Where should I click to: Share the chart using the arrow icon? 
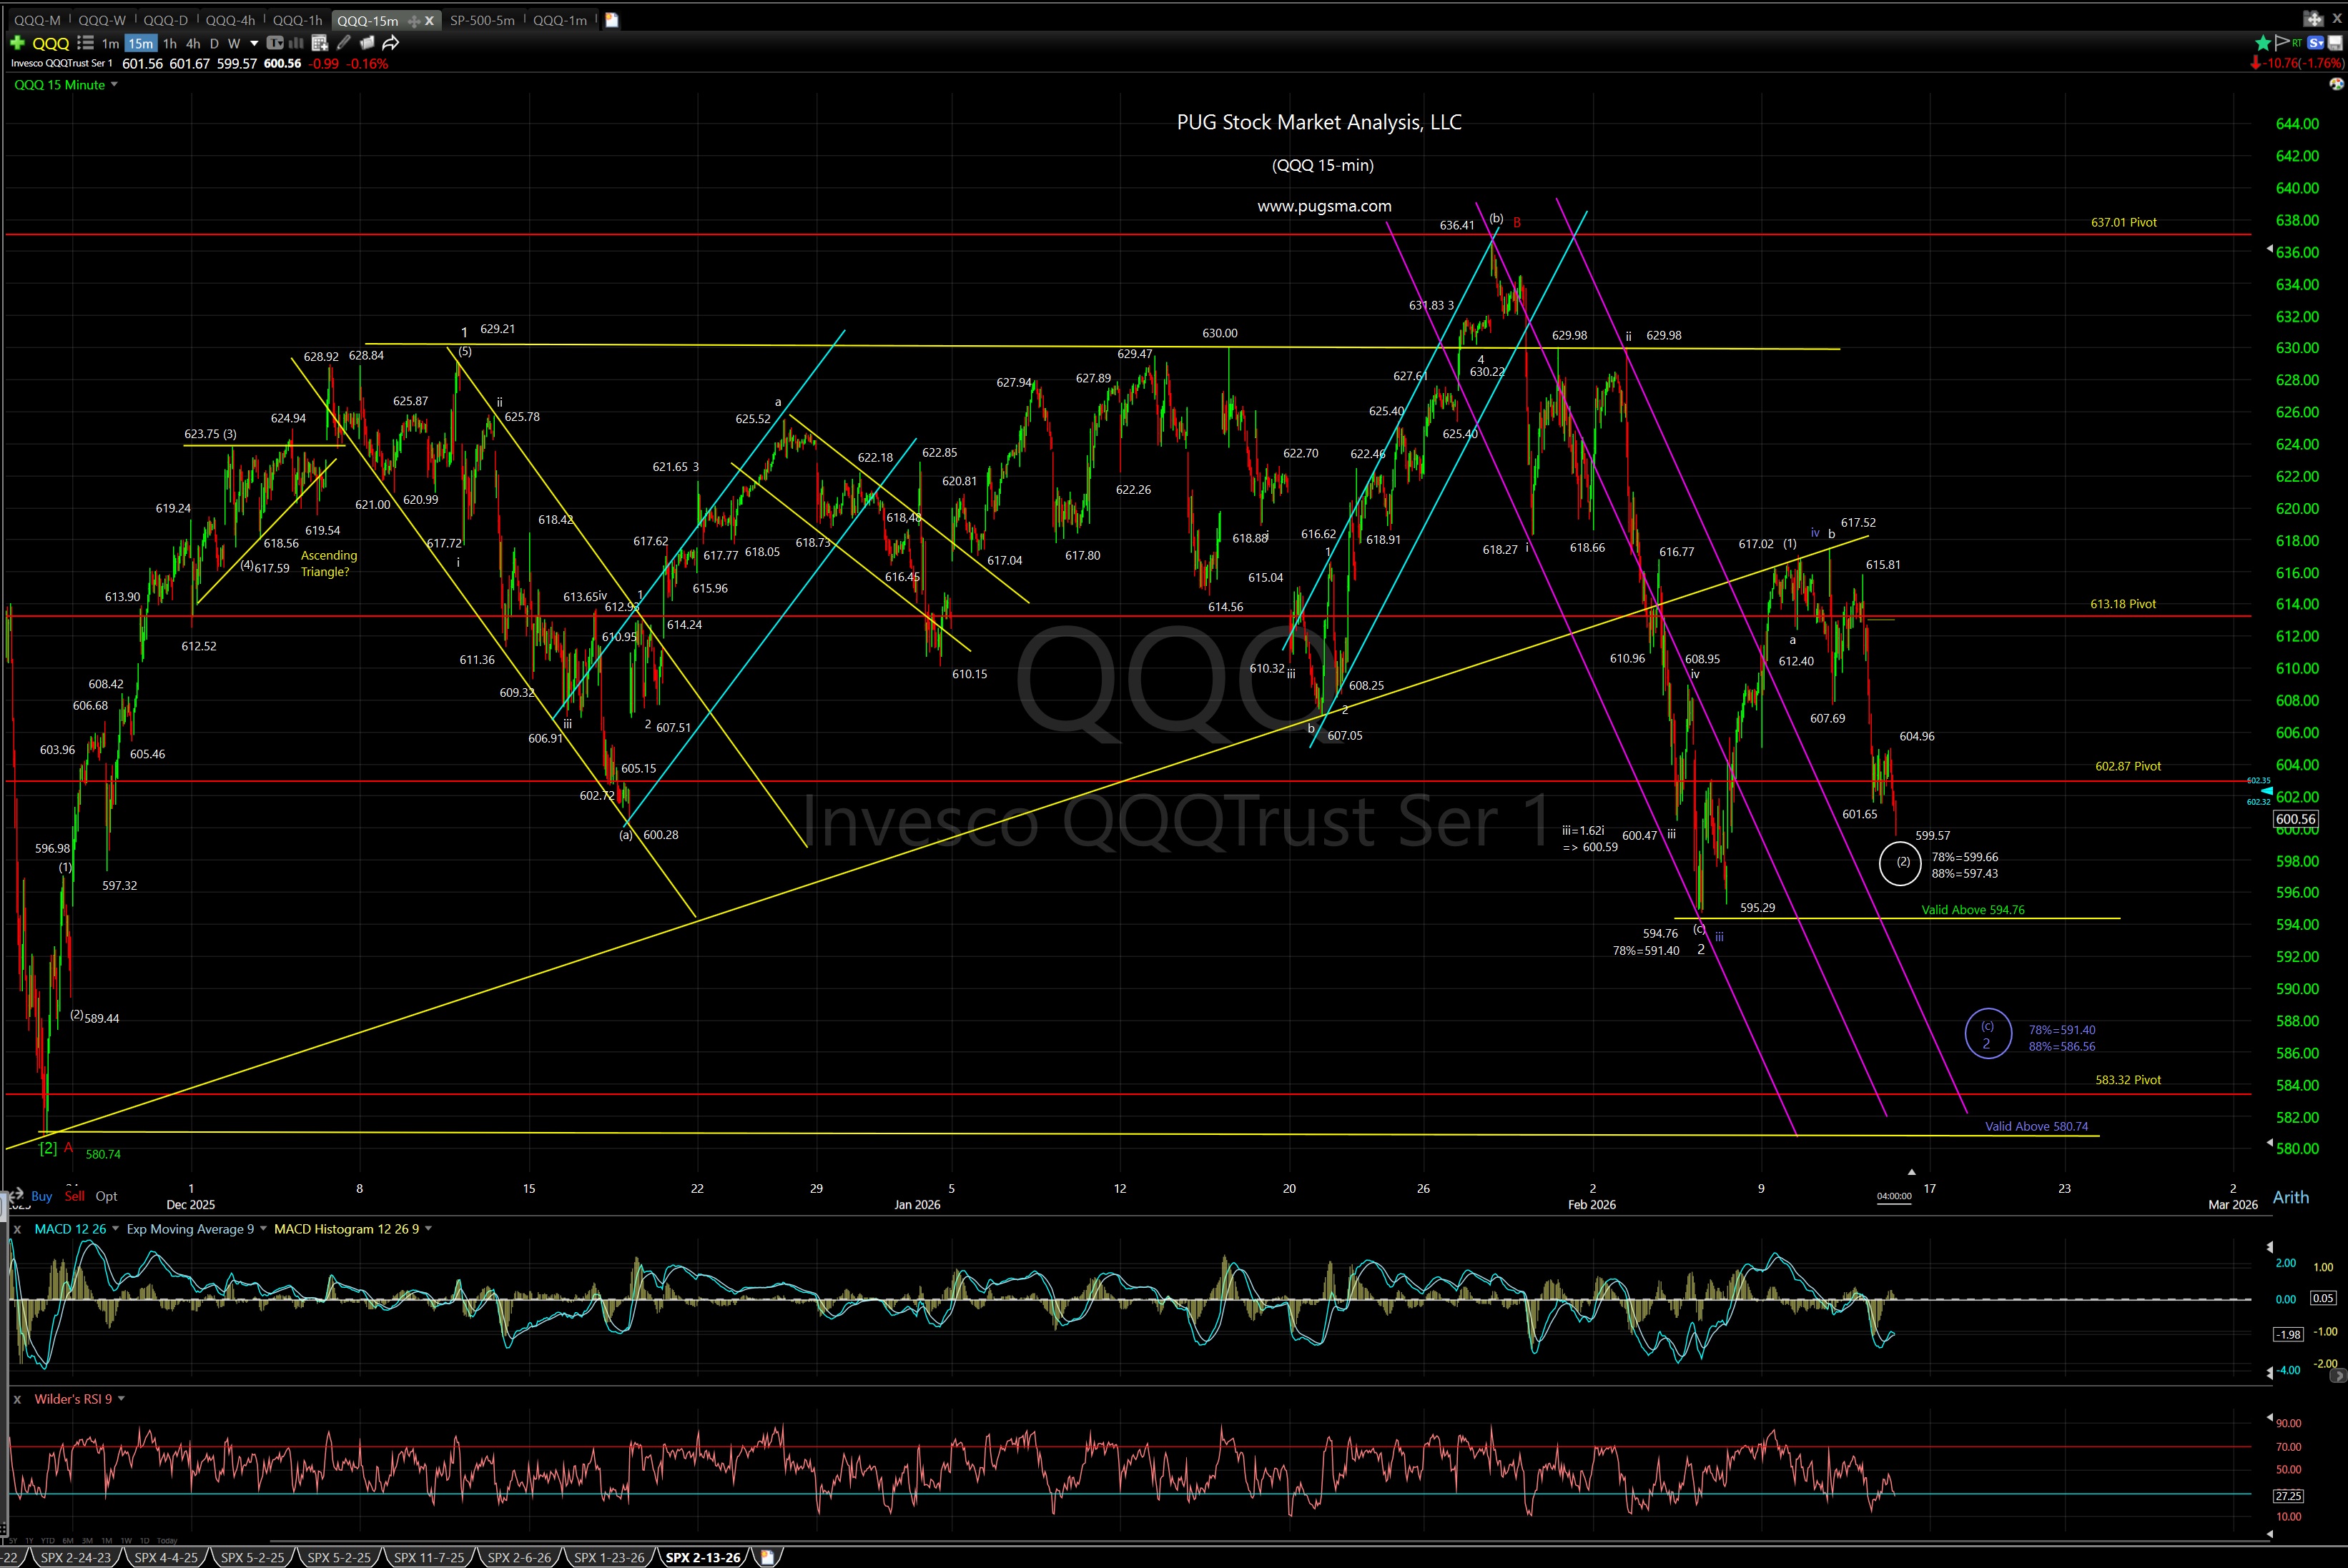[390, 43]
